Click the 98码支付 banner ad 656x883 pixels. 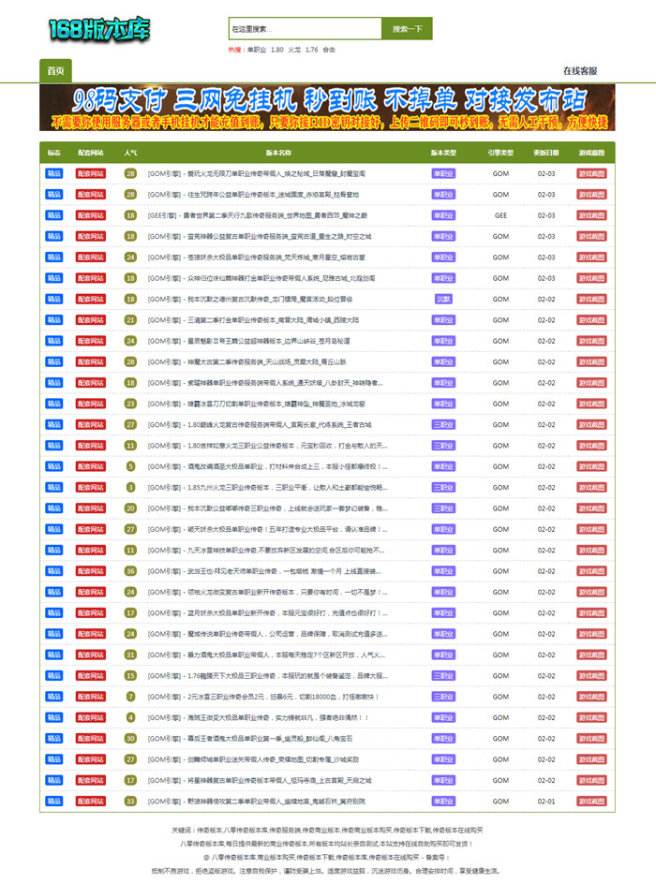click(x=327, y=108)
